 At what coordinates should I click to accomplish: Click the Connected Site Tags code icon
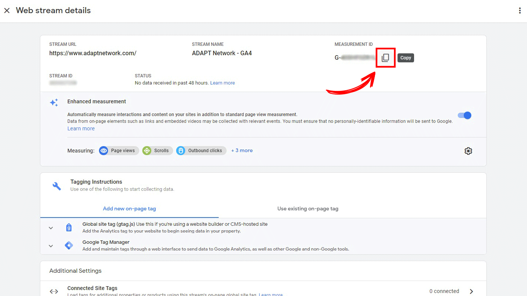click(54, 291)
